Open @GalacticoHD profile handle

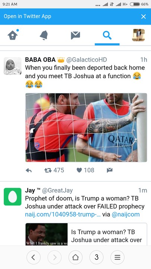coord(86,60)
